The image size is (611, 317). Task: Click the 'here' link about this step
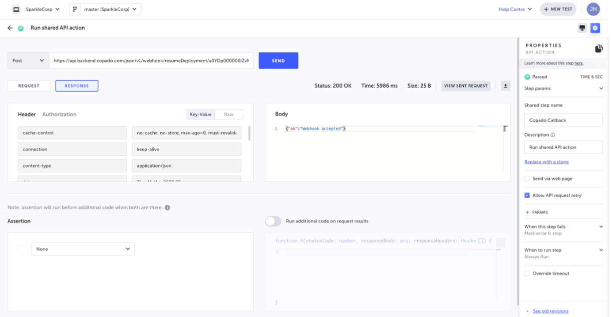click(x=578, y=63)
